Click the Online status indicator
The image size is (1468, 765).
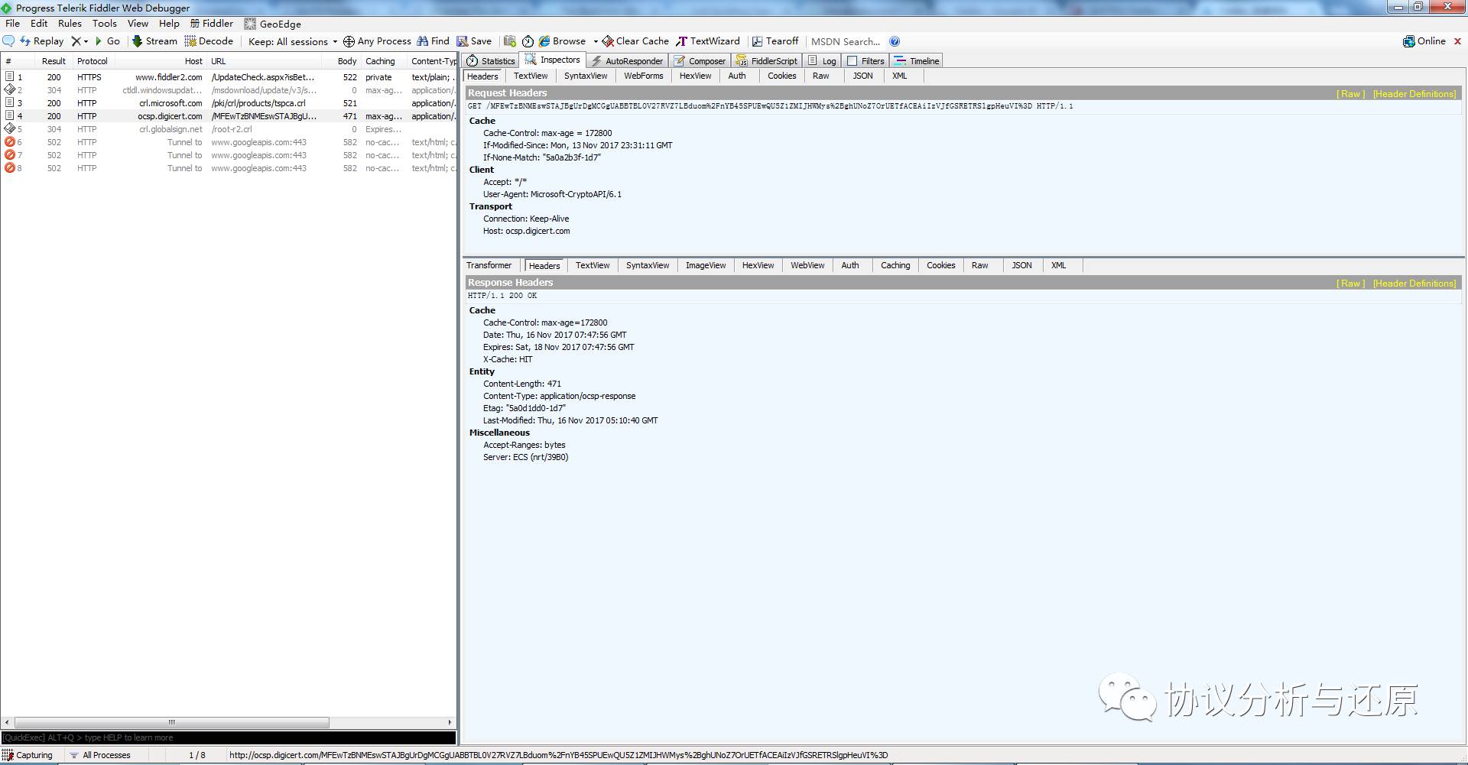click(x=1424, y=41)
